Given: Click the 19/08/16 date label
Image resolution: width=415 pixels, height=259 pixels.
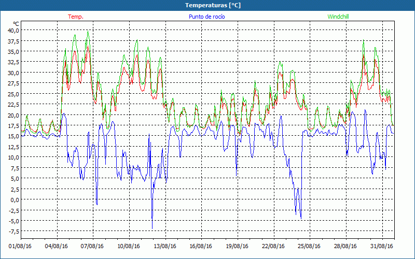Looking at the screenshot, I should click(x=237, y=246).
